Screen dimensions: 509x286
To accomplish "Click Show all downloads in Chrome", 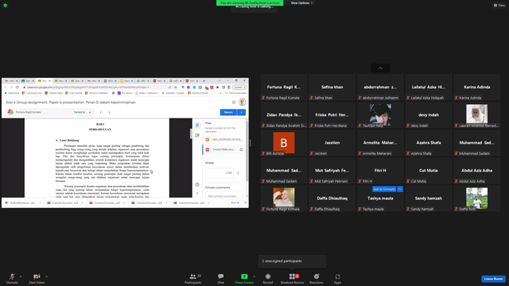I will 235,203.
